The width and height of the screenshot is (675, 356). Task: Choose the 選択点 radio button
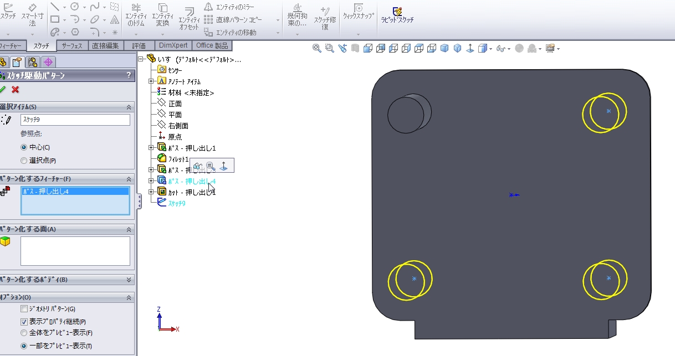point(24,161)
